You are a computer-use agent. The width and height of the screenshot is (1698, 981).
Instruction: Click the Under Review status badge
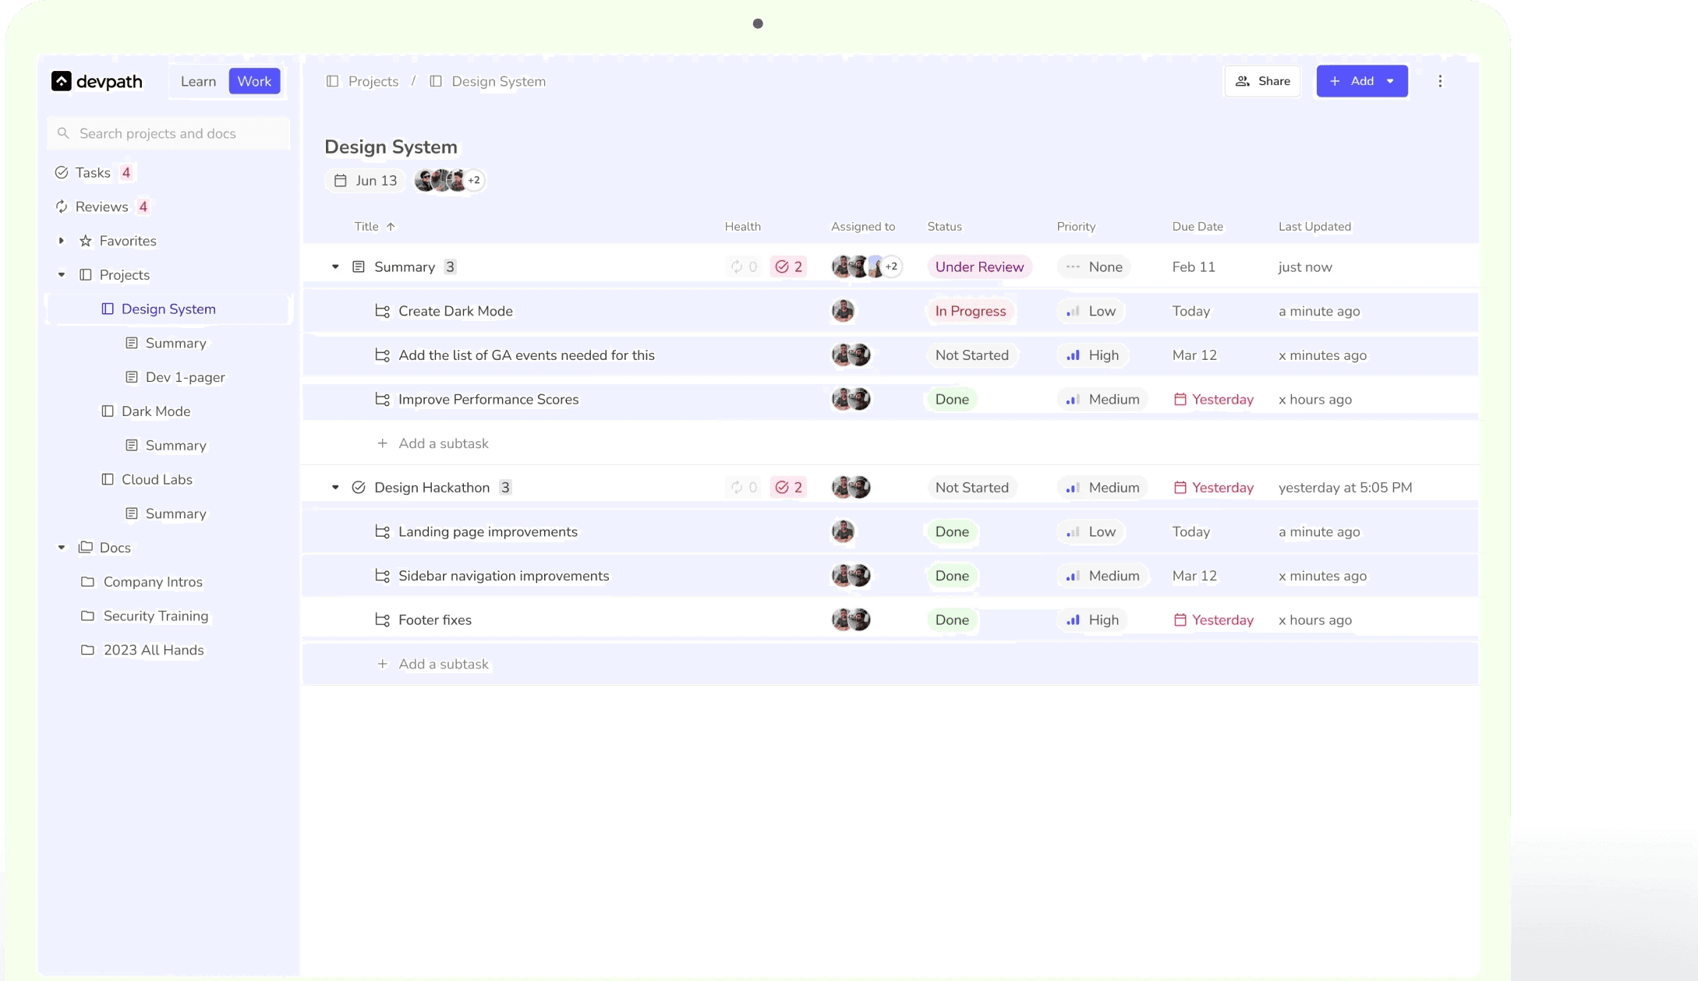tap(979, 266)
